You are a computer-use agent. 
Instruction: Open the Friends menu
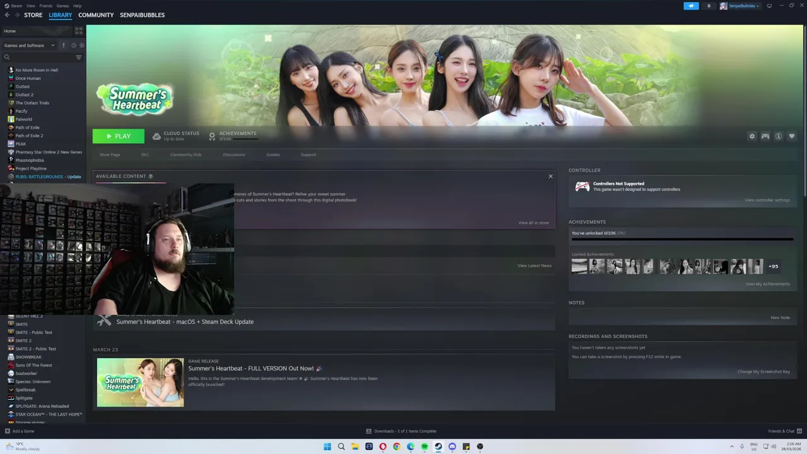click(x=46, y=6)
